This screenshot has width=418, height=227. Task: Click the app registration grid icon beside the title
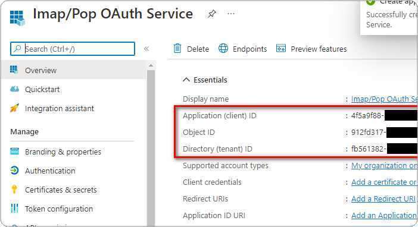tap(17, 18)
